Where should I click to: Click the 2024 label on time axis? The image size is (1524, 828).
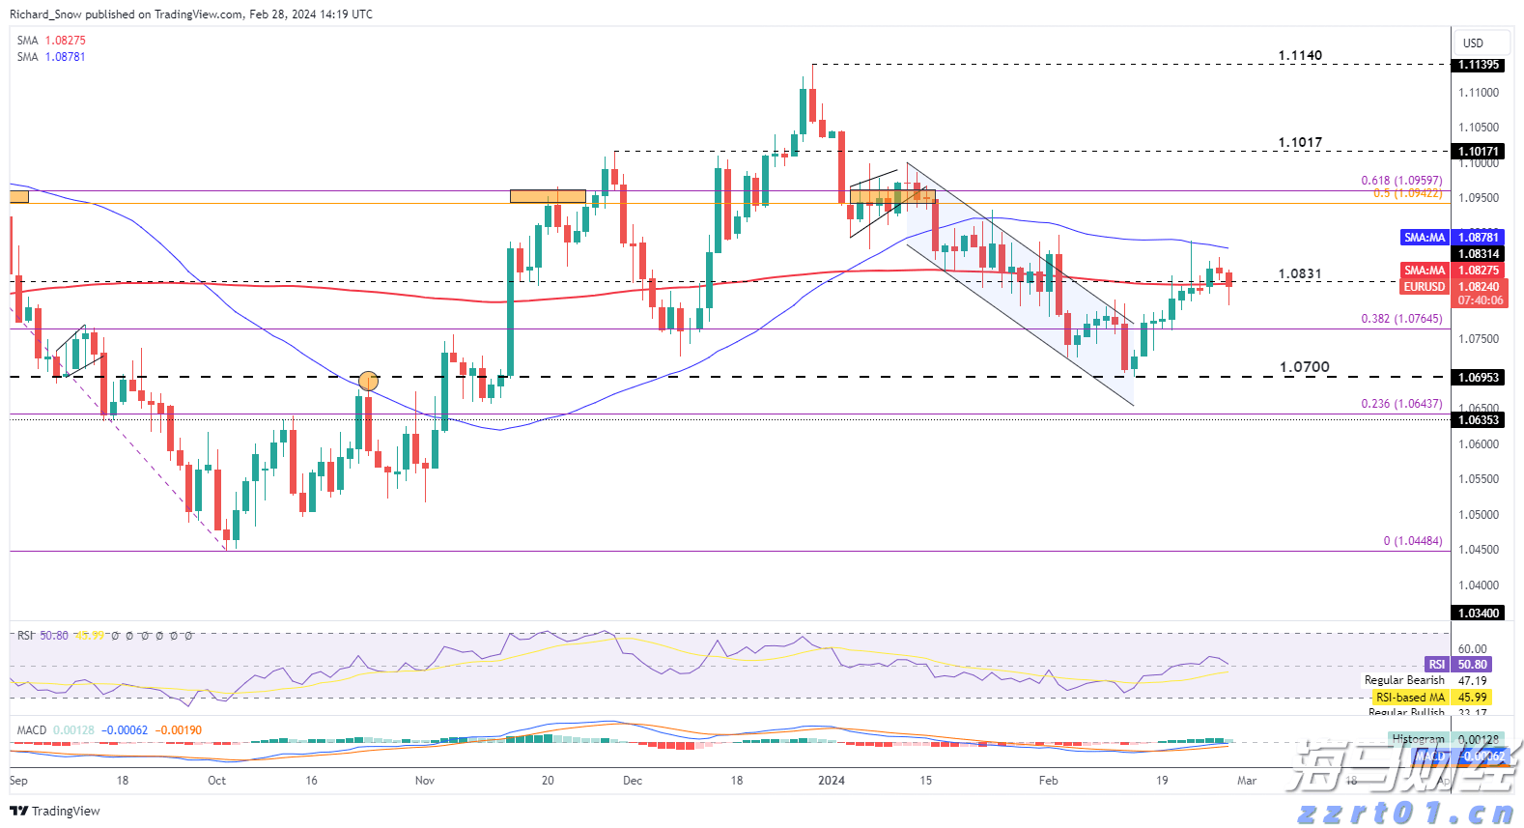(832, 781)
